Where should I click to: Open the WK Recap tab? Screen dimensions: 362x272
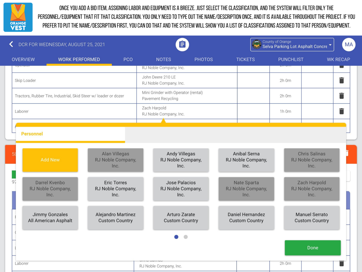click(338, 59)
